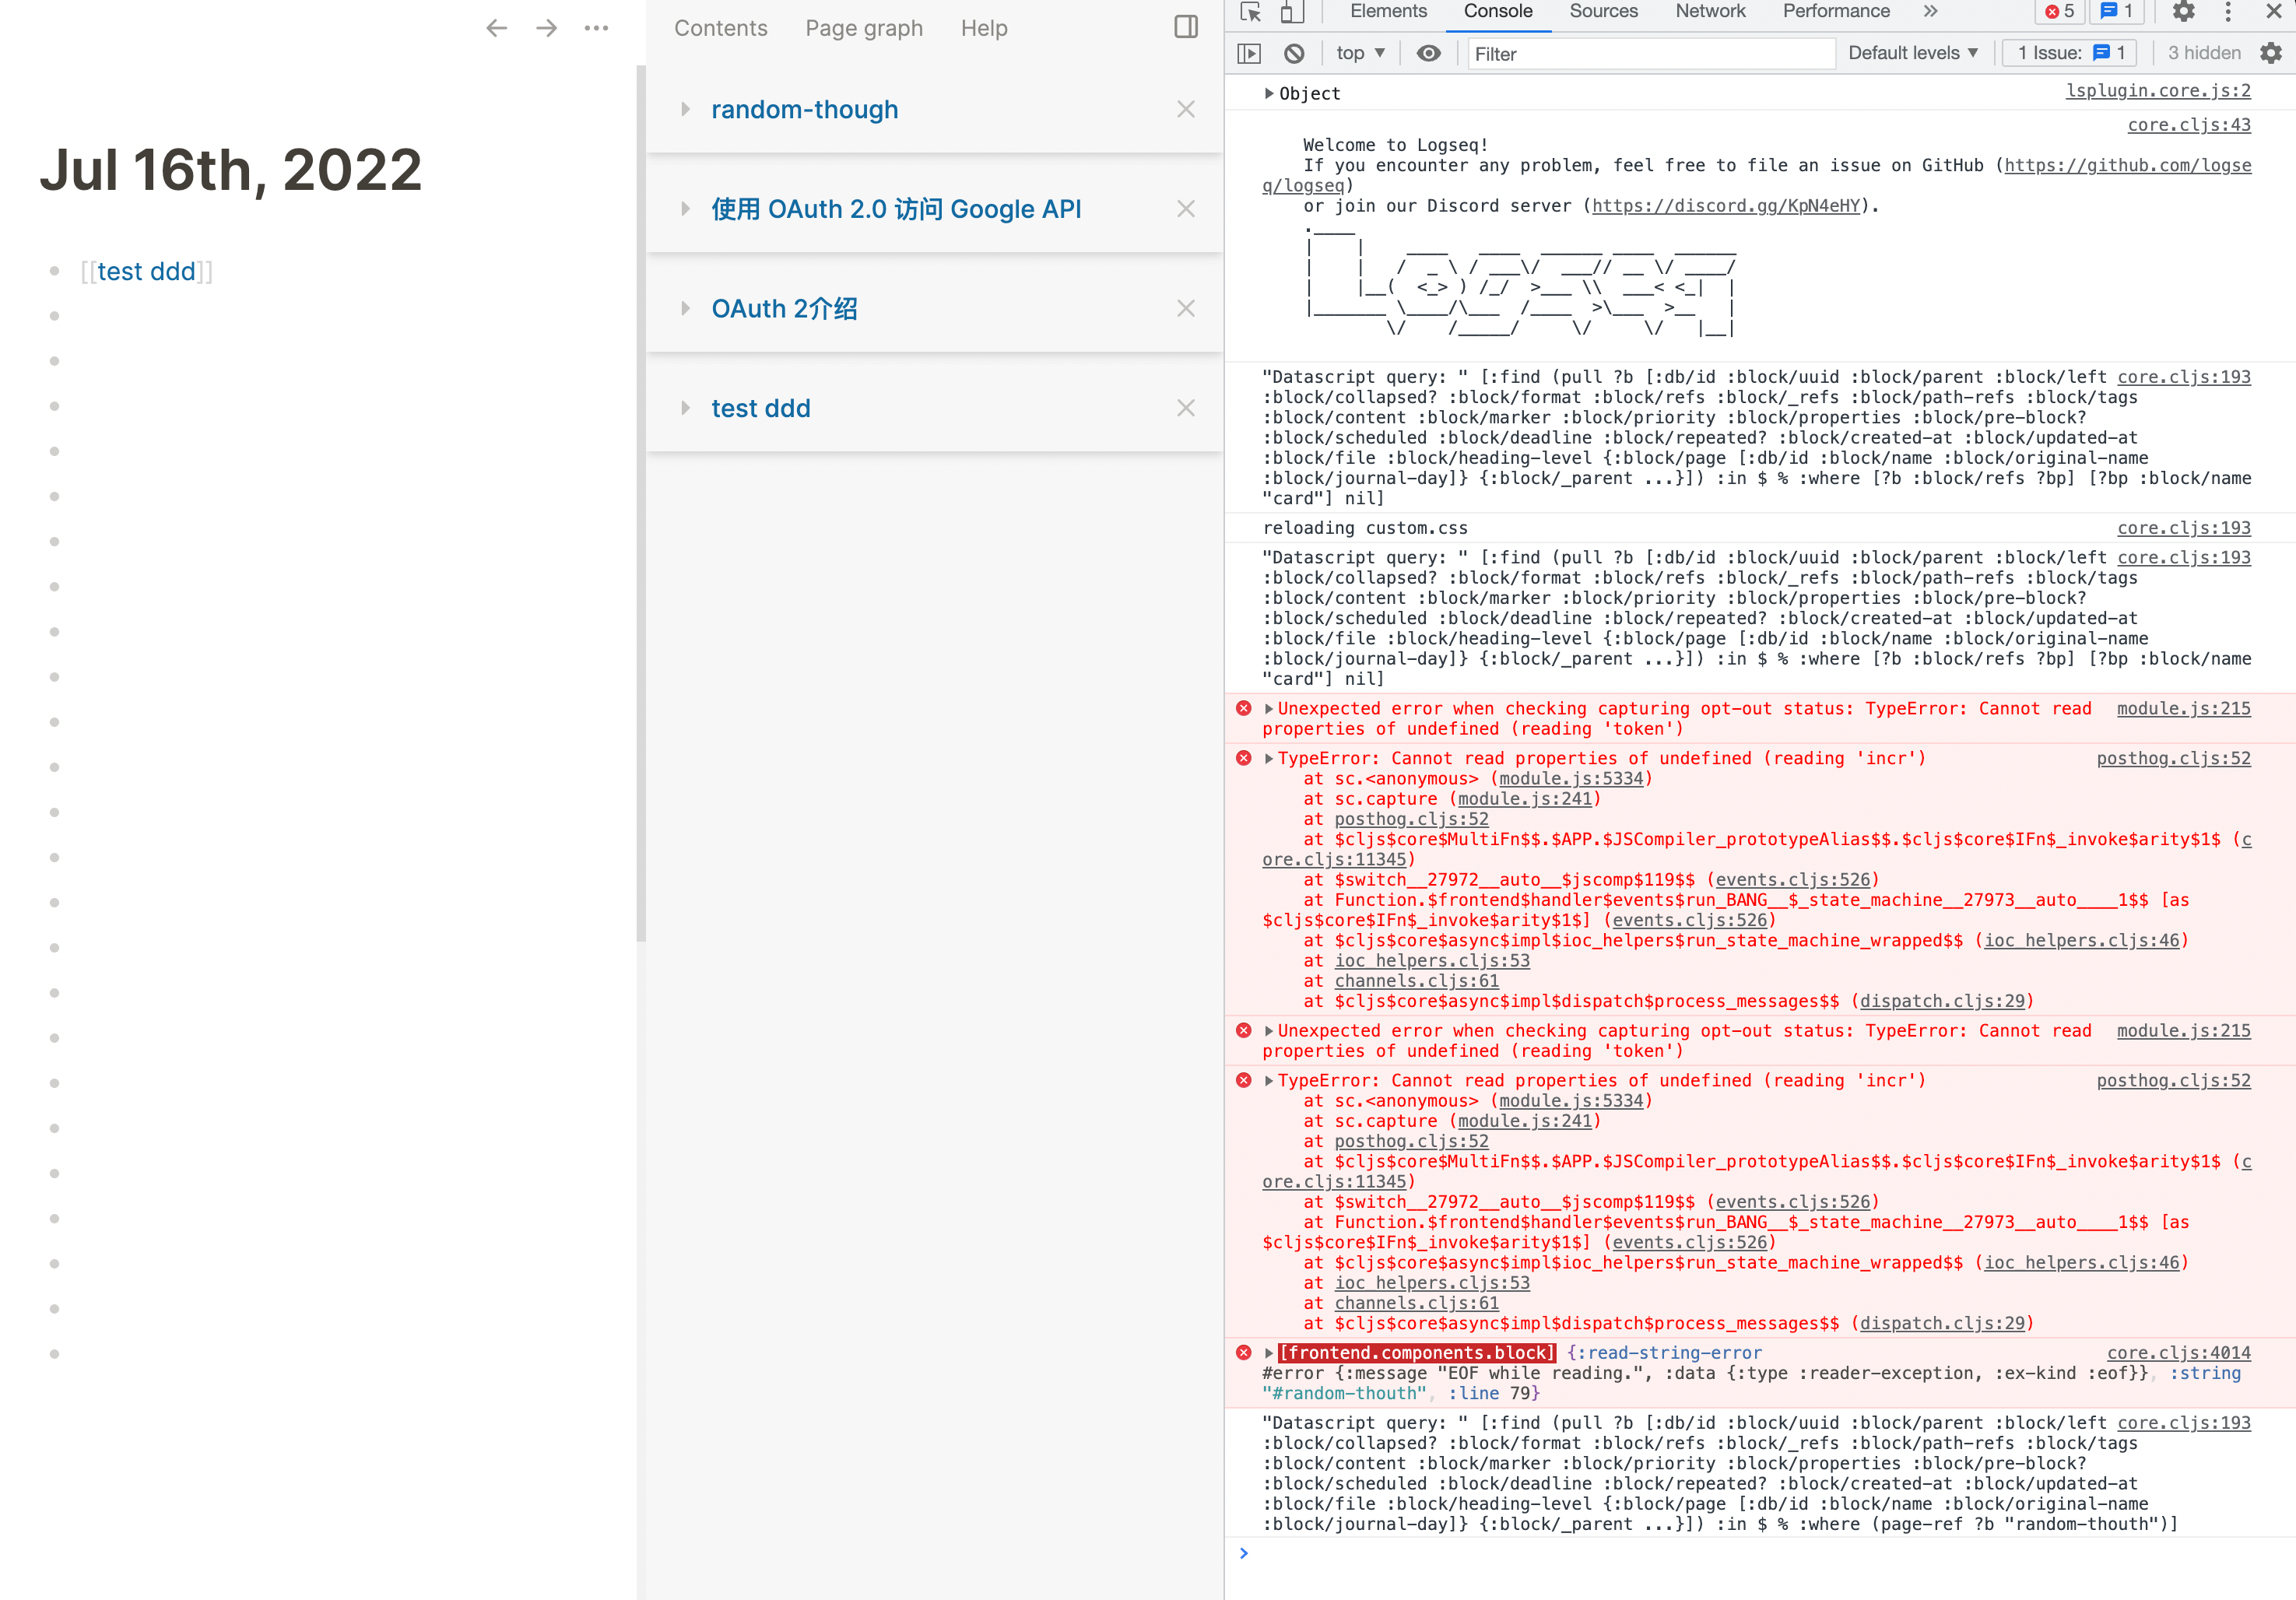This screenshot has width=2296, height=1600.
Task: Open the Page graph sidebar tab
Action: tap(864, 28)
